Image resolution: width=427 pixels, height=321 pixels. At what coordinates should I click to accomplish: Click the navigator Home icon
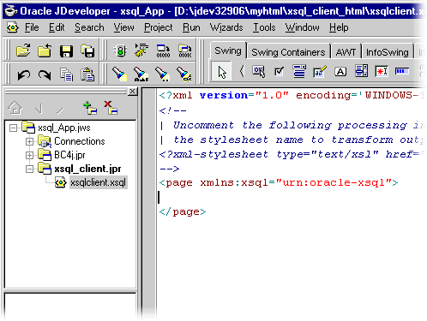coord(15,108)
